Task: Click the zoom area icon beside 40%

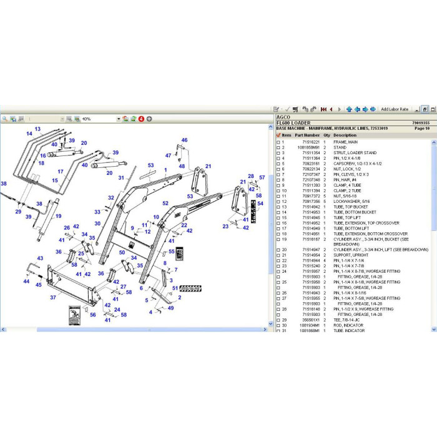Action: 69,119
